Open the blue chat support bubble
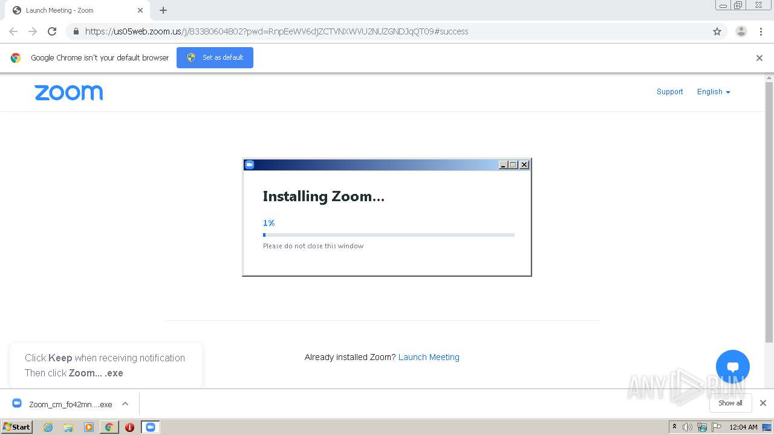Screen dimensions: 774x435 tap(732, 367)
